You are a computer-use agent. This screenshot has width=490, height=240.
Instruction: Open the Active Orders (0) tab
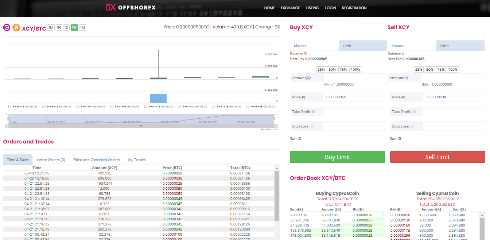click(x=51, y=160)
